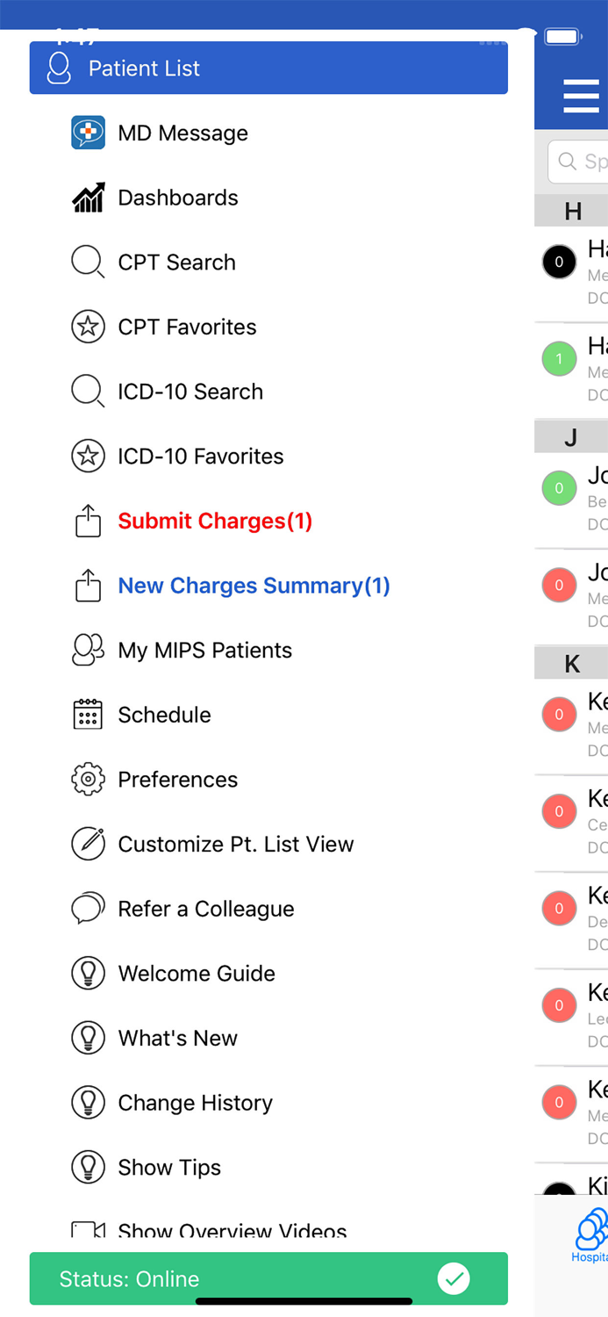Open the MD Message chat icon
608x1317 pixels.
pos(88,133)
